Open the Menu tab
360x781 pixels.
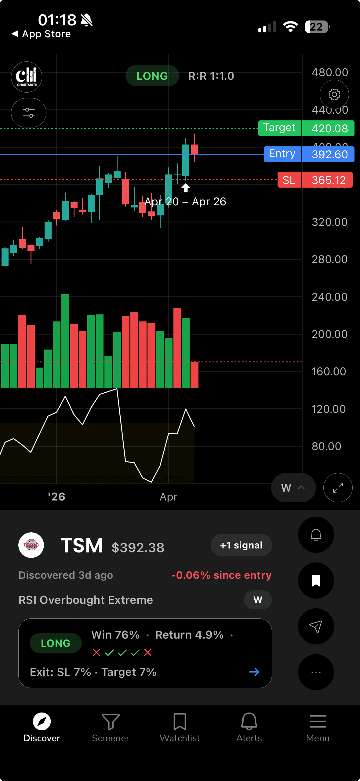318,728
